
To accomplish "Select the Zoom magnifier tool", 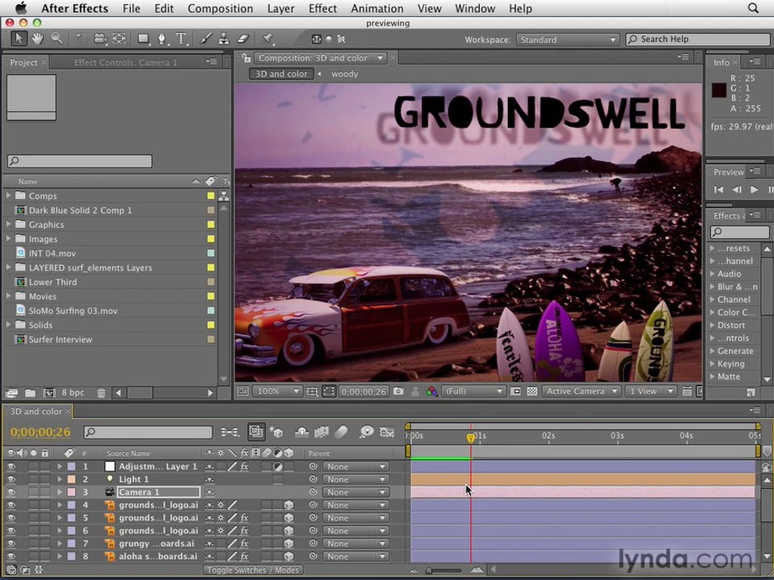I will click(56, 39).
